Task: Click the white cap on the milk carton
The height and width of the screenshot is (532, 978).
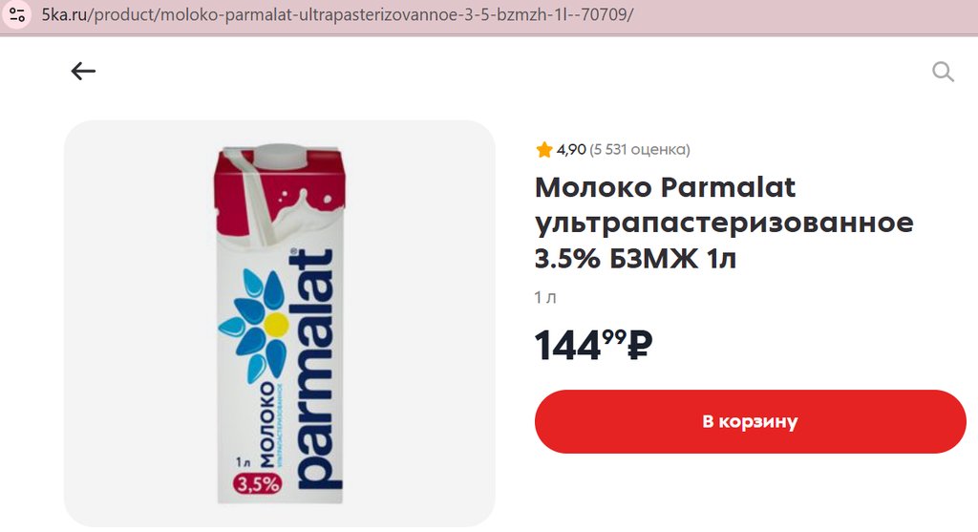Action: pyautogui.click(x=281, y=157)
